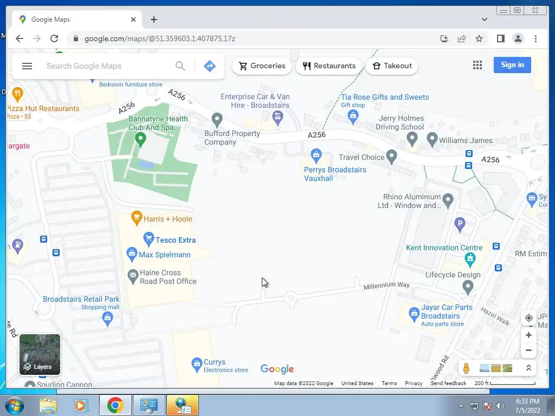Share this page via the share icon
The height and width of the screenshot is (416, 555).
point(462,38)
